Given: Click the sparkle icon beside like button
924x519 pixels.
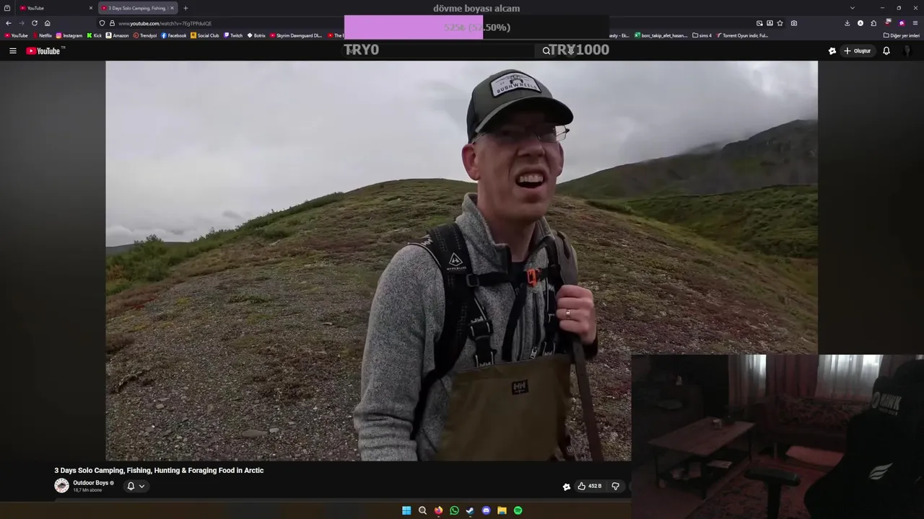Looking at the screenshot, I should pos(567,487).
